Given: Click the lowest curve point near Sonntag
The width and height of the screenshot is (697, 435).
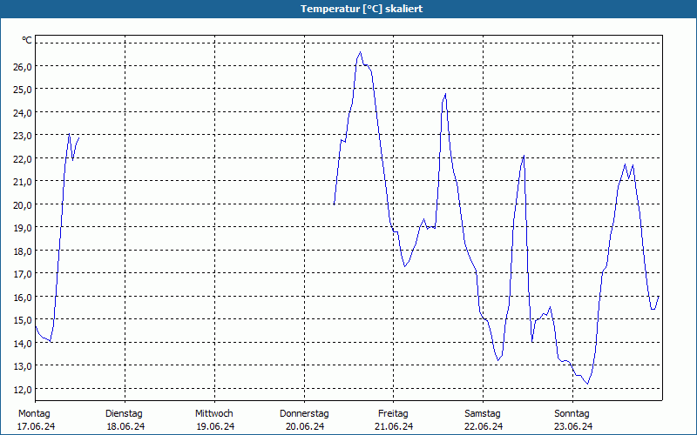Looking at the screenshot, I should click(x=587, y=384).
